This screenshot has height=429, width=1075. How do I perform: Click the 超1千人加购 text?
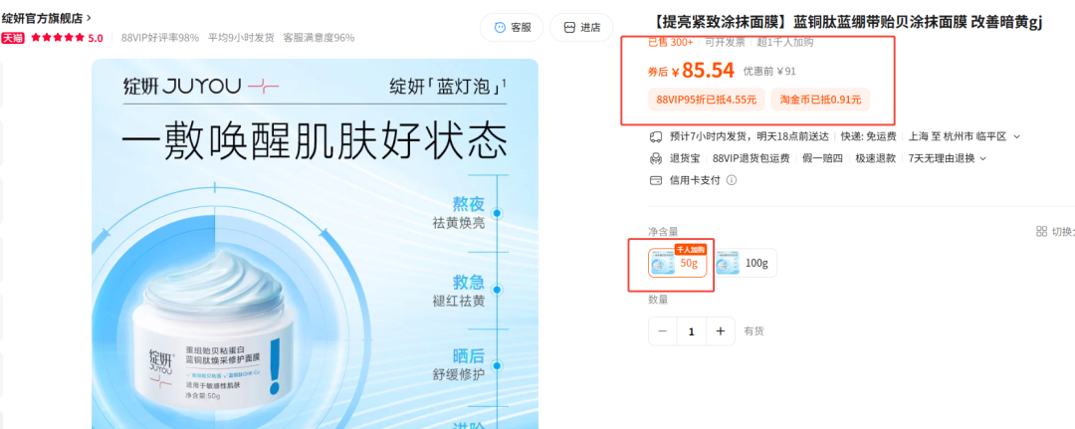tap(785, 43)
